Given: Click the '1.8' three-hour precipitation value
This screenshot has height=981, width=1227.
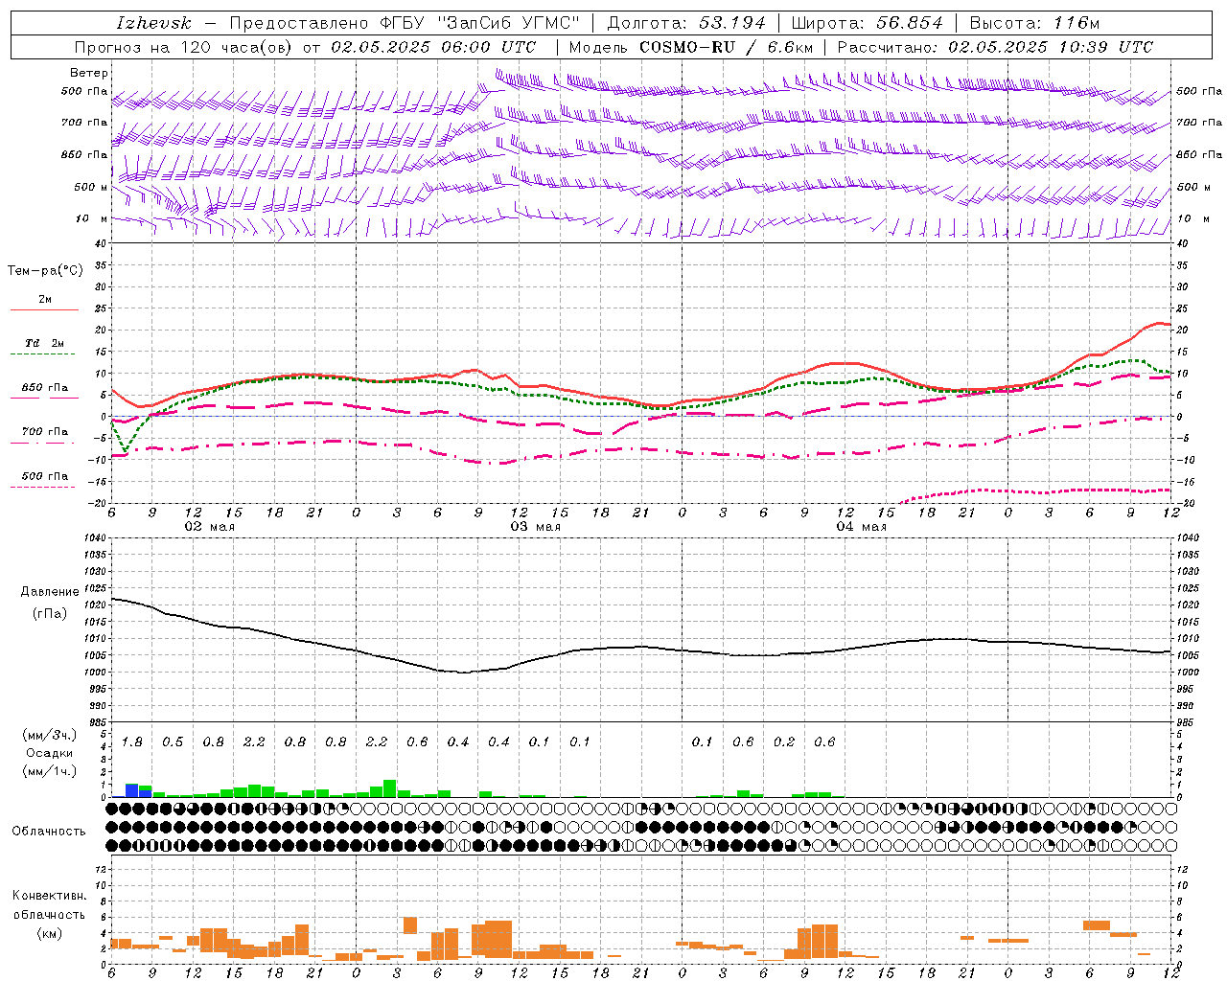Looking at the screenshot, I should tap(132, 741).
